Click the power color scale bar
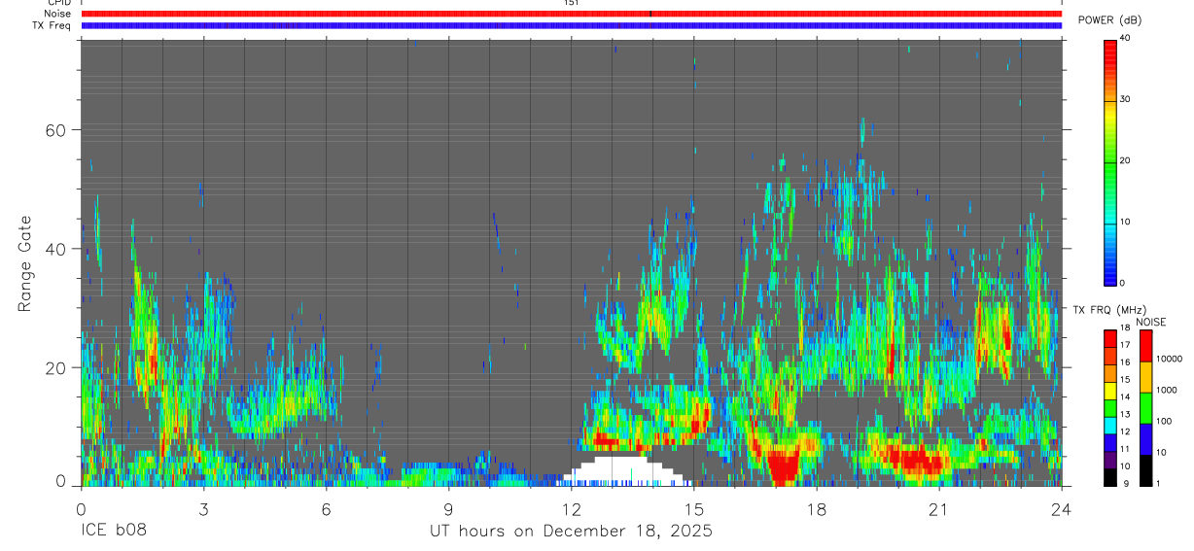 (1109, 162)
